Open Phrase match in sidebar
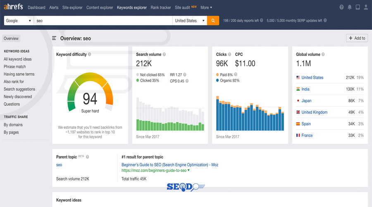The width and height of the screenshot is (372, 207). pos(15,67)
